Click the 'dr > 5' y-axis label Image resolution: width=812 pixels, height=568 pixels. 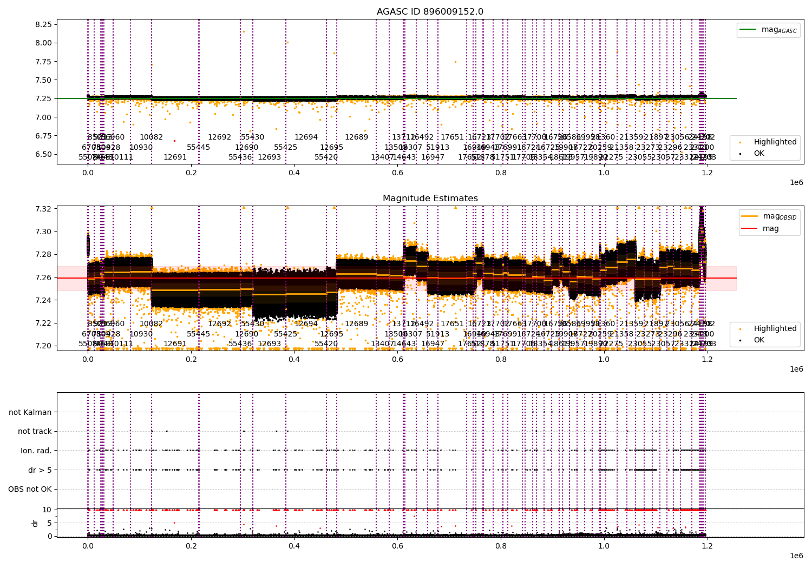tap(40, 470)
